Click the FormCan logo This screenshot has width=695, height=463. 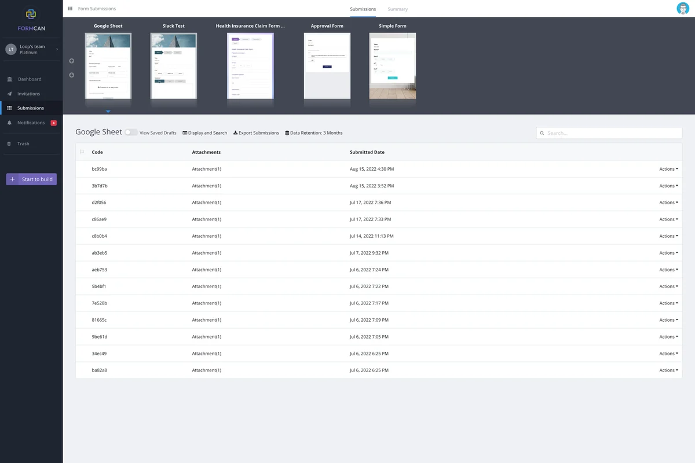click(x=31, y=19)
